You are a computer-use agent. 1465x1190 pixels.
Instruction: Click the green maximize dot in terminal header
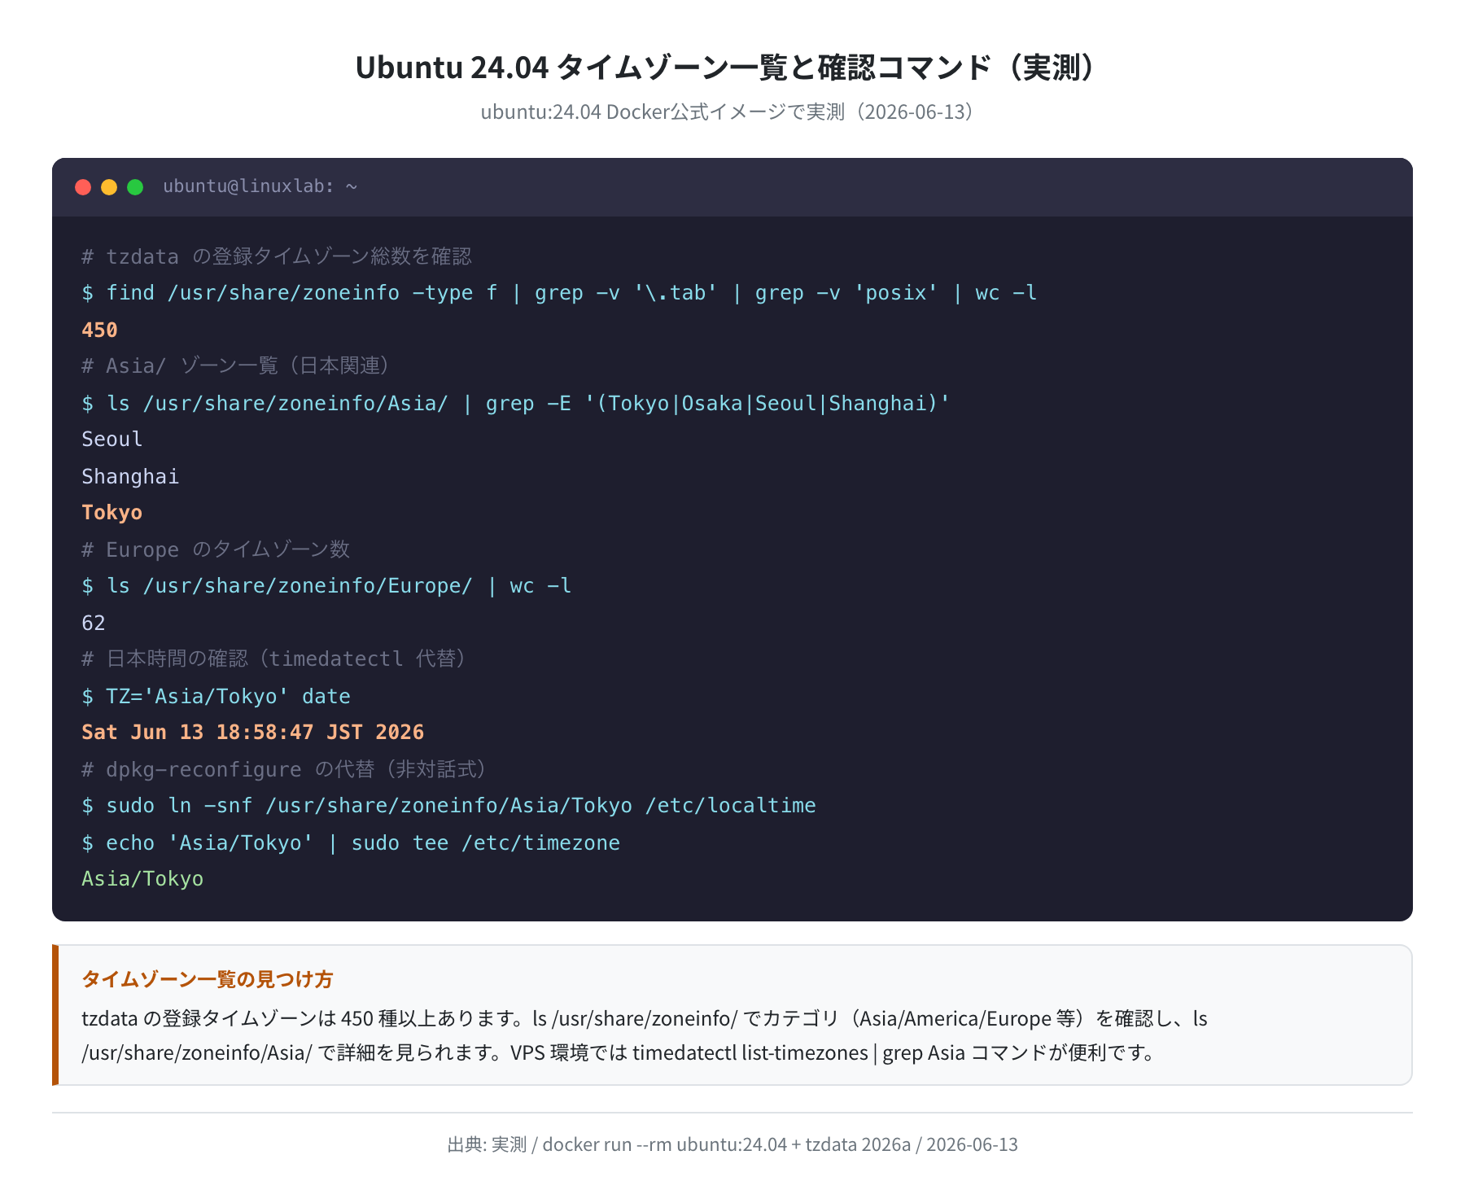pyautogui.click(x=135, y=187)
